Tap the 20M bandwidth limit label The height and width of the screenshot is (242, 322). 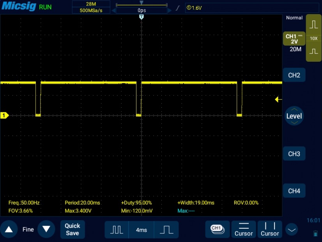[295, 49]
